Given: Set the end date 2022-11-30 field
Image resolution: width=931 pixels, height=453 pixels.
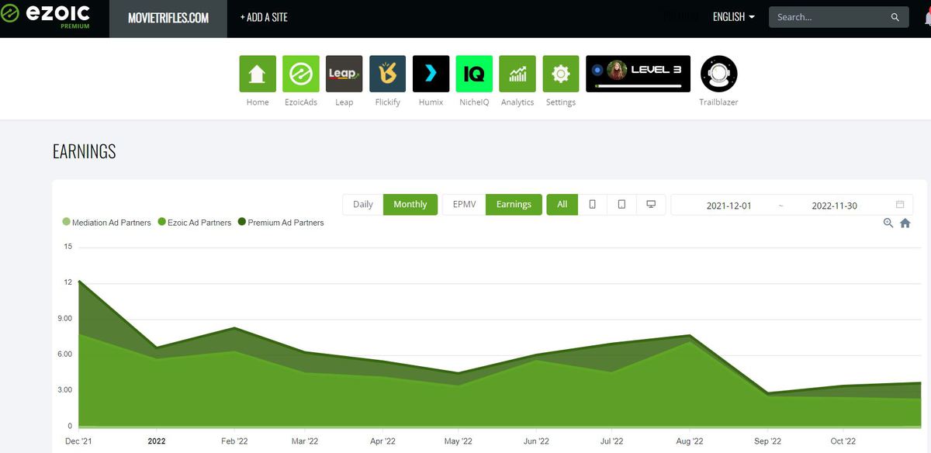Looking at the screenshot, I should [834, 206].
